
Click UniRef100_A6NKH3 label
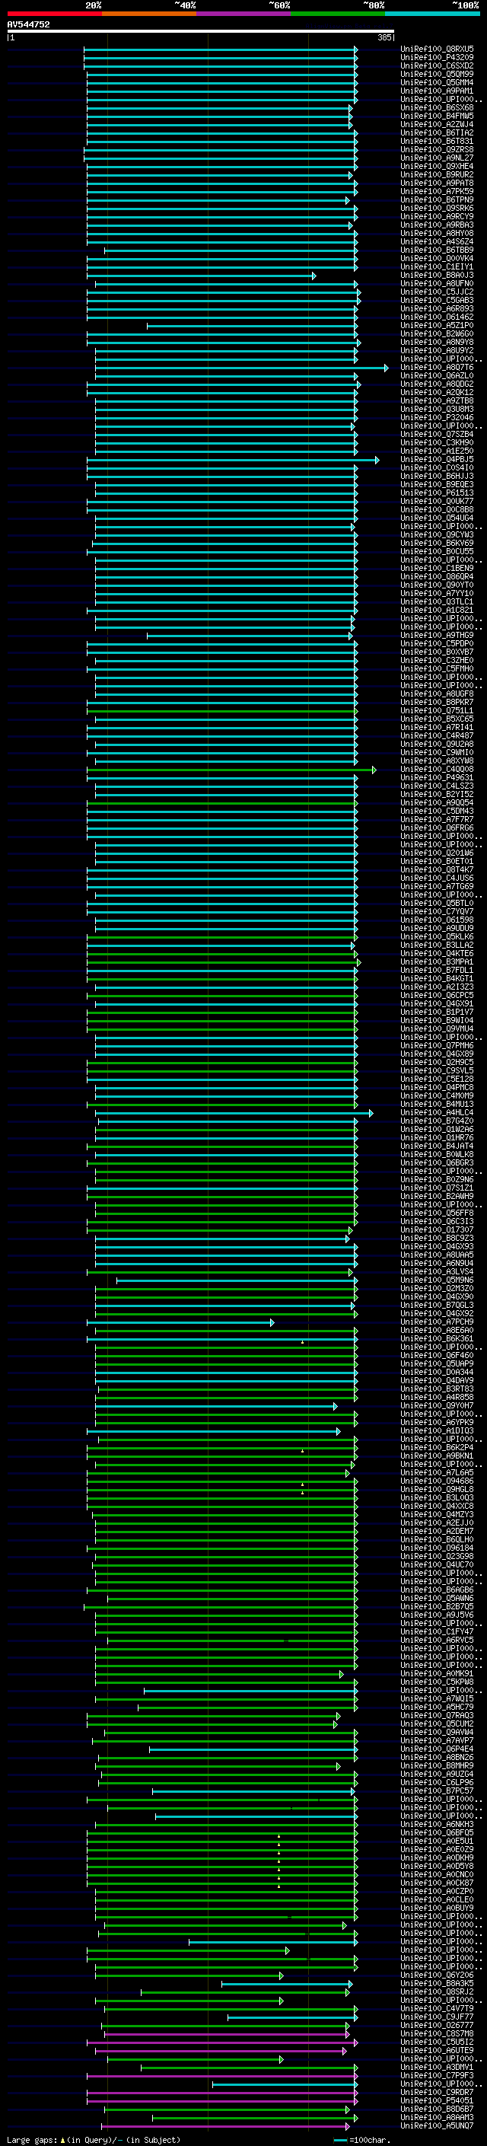coord(437,1825)
